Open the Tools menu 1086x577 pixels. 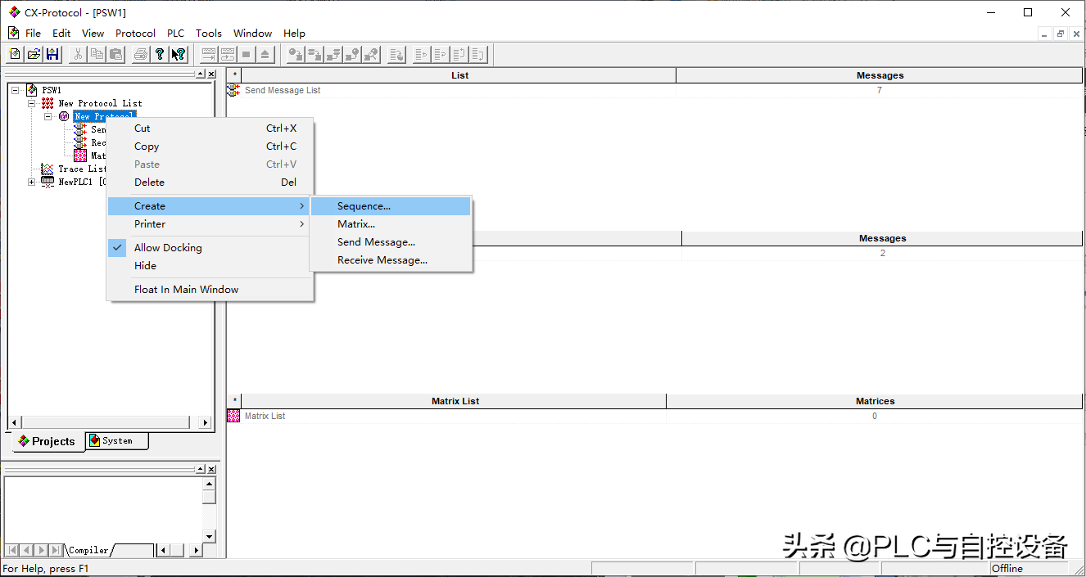208,34
